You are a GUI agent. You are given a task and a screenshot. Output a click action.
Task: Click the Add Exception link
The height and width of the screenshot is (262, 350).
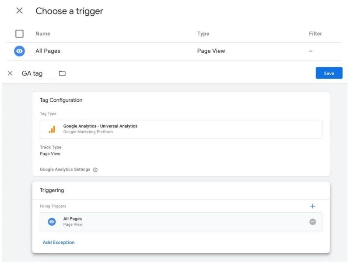point(59,242)
